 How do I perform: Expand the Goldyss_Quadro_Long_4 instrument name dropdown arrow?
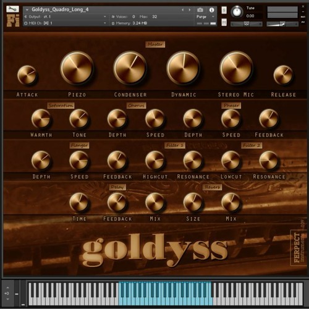[x=27, y=10]
